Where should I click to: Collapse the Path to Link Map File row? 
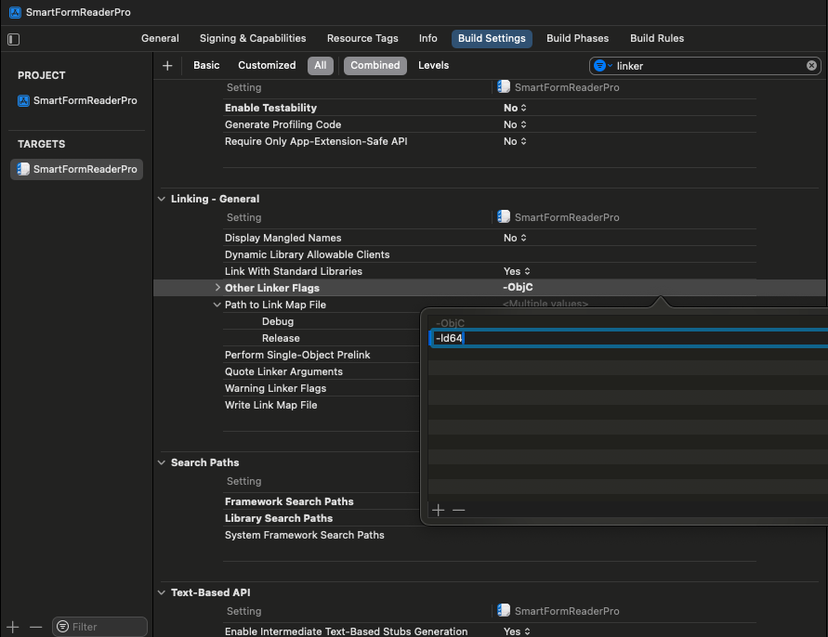217,305
